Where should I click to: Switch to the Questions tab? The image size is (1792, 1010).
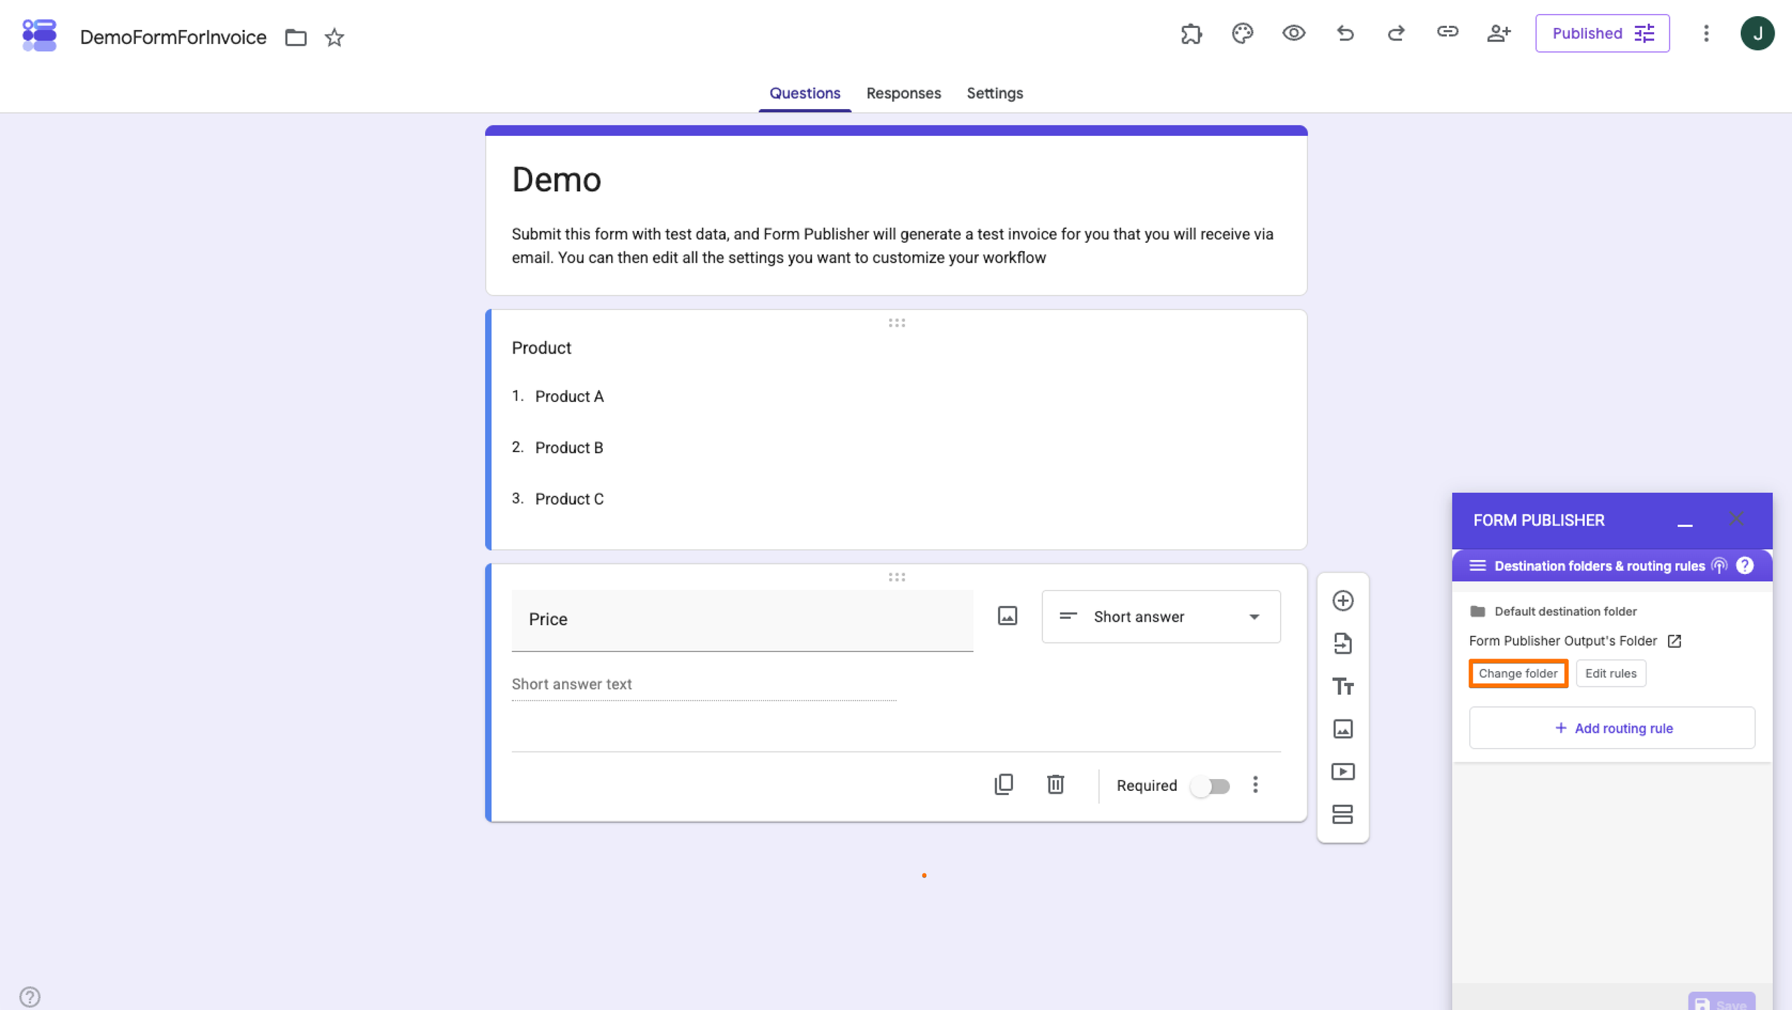(805, 93)
